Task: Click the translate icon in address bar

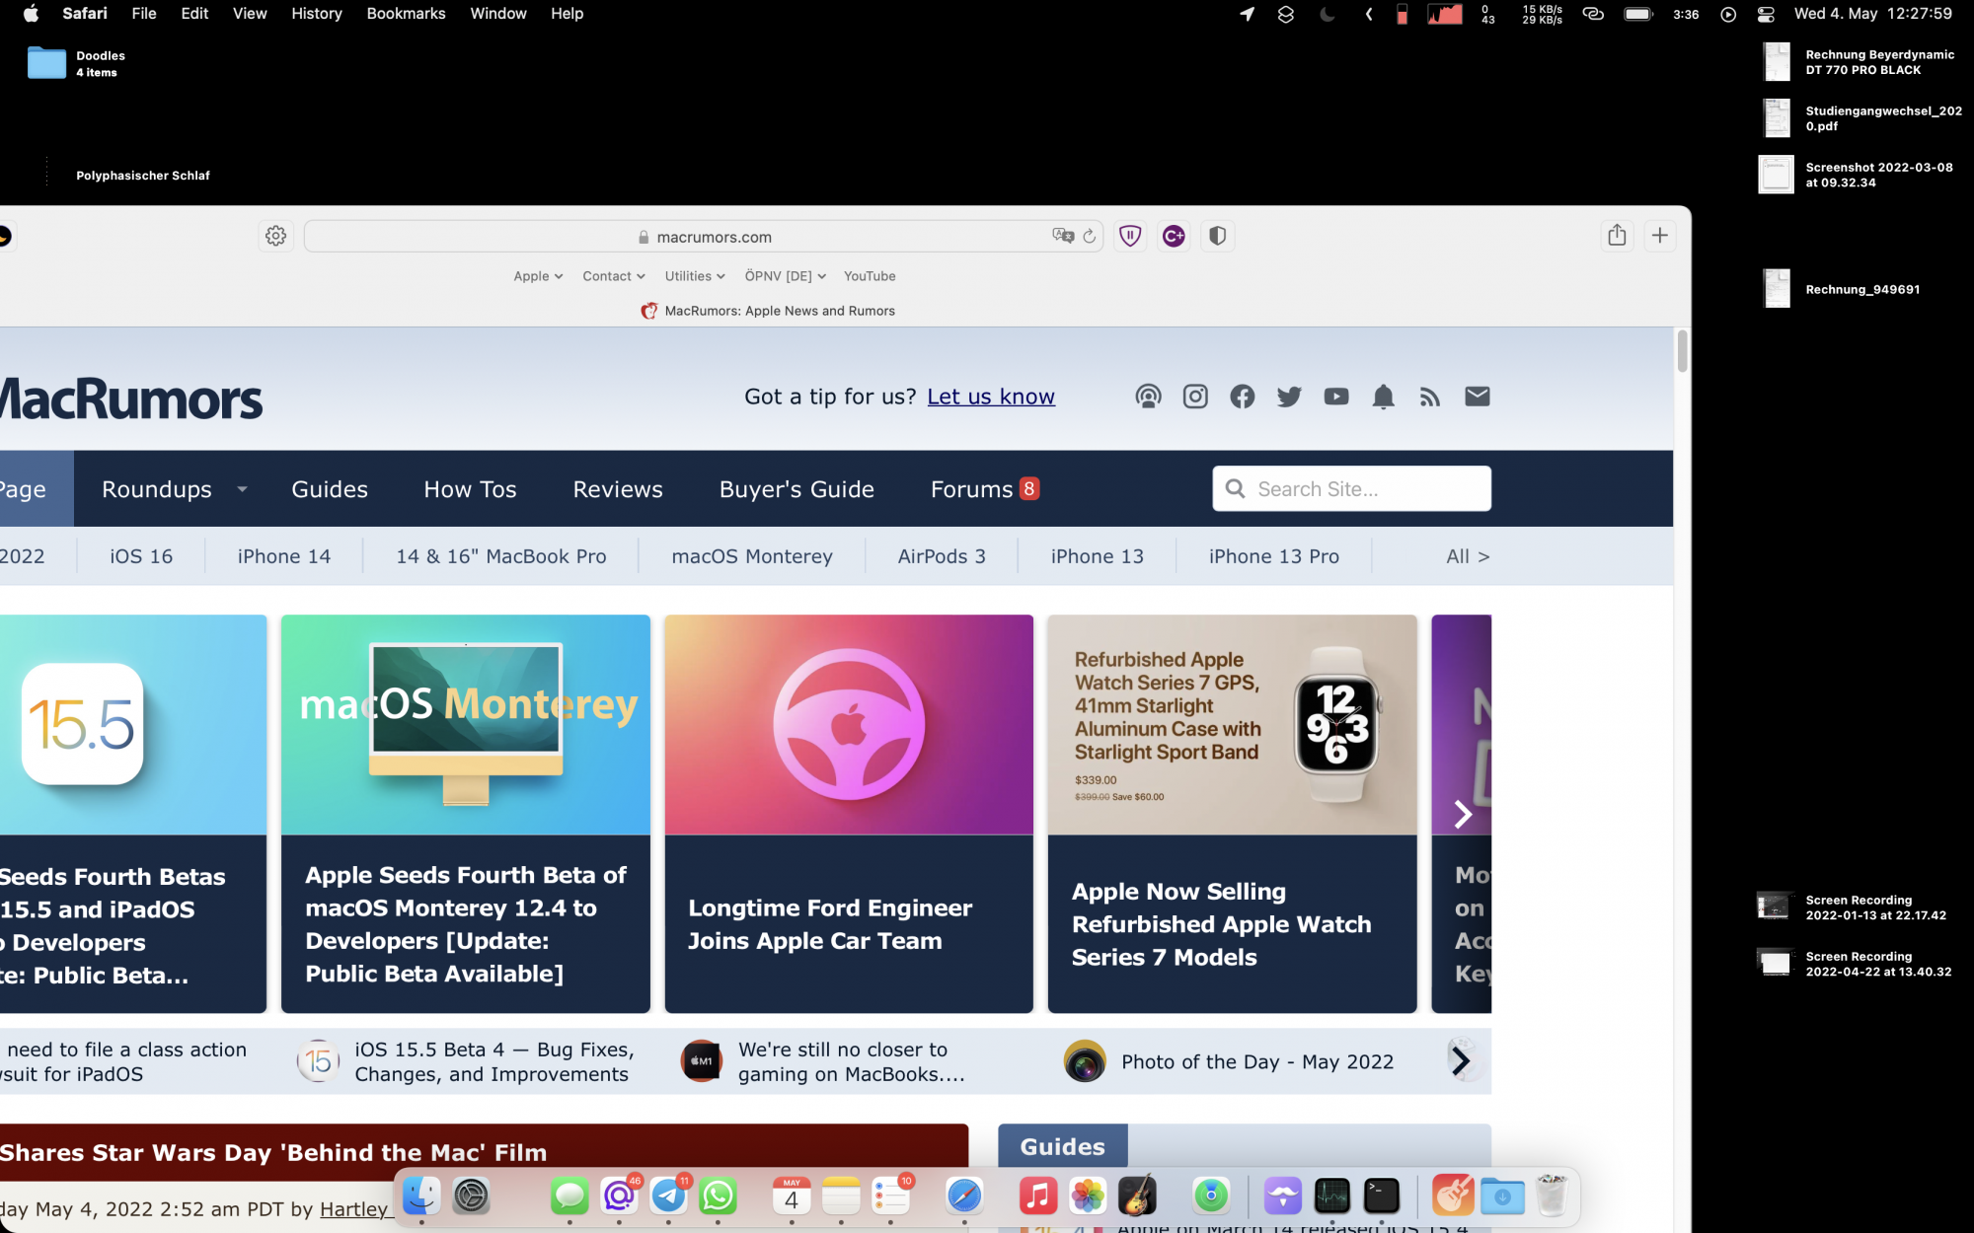Action: 1063,236
